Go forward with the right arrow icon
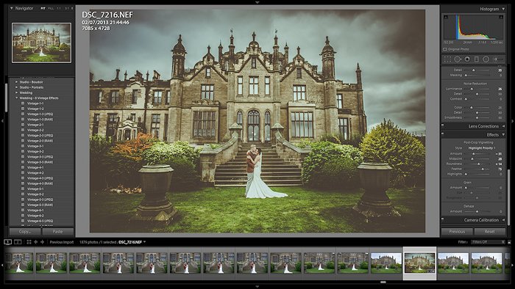Screen dimensions: 515x289 [x=43, y=242]
